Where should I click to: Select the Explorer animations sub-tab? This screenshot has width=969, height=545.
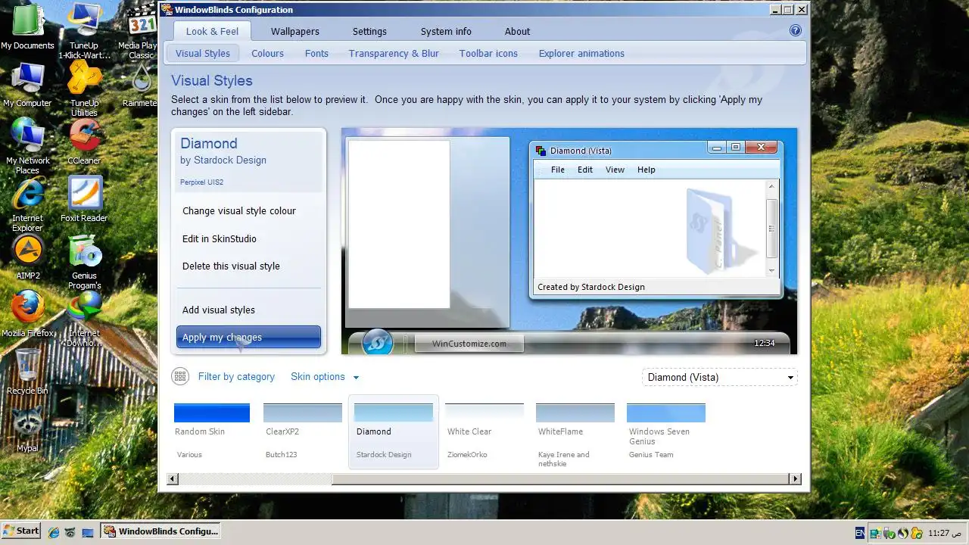click(581, 53)
